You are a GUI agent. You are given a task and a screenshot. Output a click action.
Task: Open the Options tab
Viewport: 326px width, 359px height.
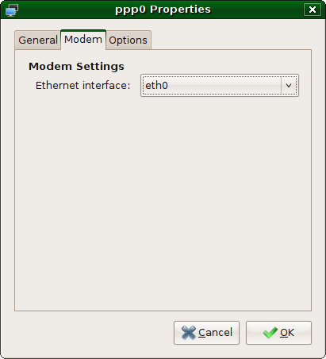[x=128, y=41]
